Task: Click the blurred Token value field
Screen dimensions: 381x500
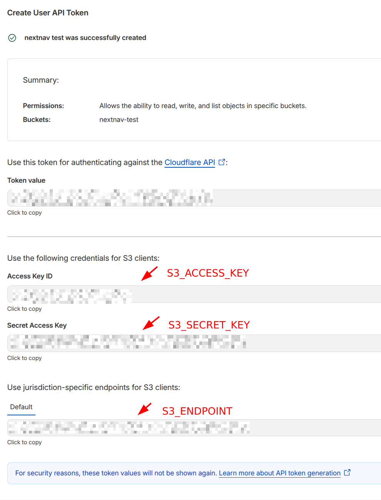Action: coord(194,198)
